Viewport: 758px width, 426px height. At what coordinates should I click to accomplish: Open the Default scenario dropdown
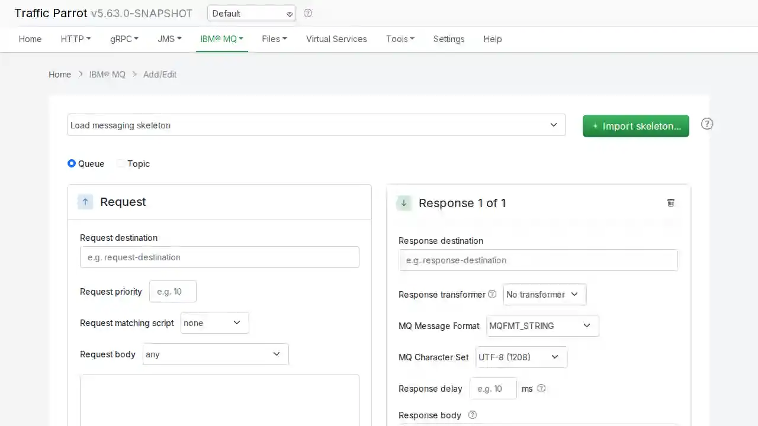(x=252, y=13)
